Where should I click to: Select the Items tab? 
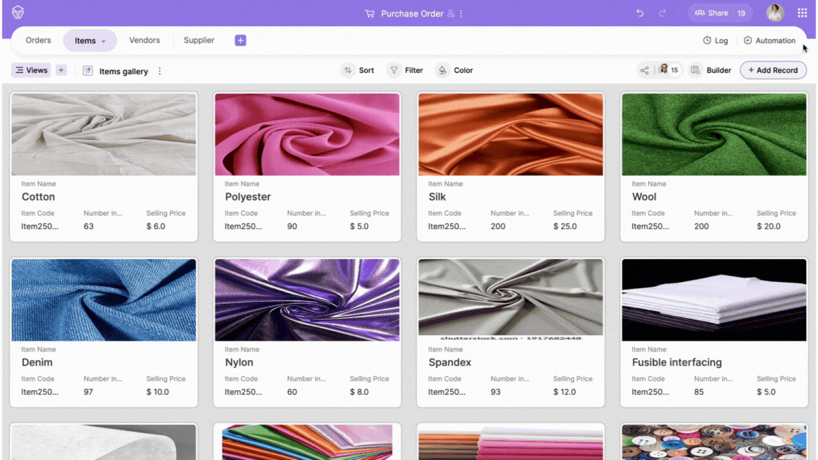pos(89,40)
